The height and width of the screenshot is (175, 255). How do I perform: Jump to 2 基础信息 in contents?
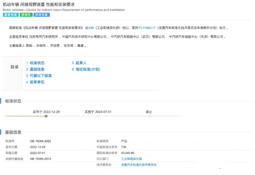[35, 69]
